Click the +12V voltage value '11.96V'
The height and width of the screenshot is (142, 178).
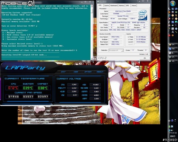(x=95, y=85)
